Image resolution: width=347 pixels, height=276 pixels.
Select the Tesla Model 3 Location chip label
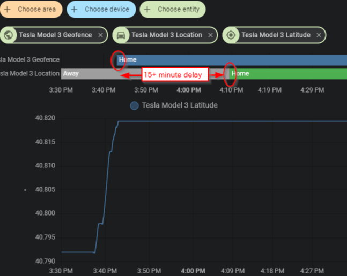[167, 35]
